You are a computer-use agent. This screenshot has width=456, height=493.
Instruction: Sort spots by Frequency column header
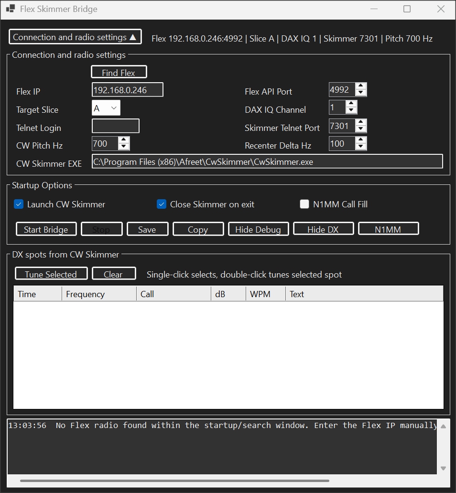[99, 294]
